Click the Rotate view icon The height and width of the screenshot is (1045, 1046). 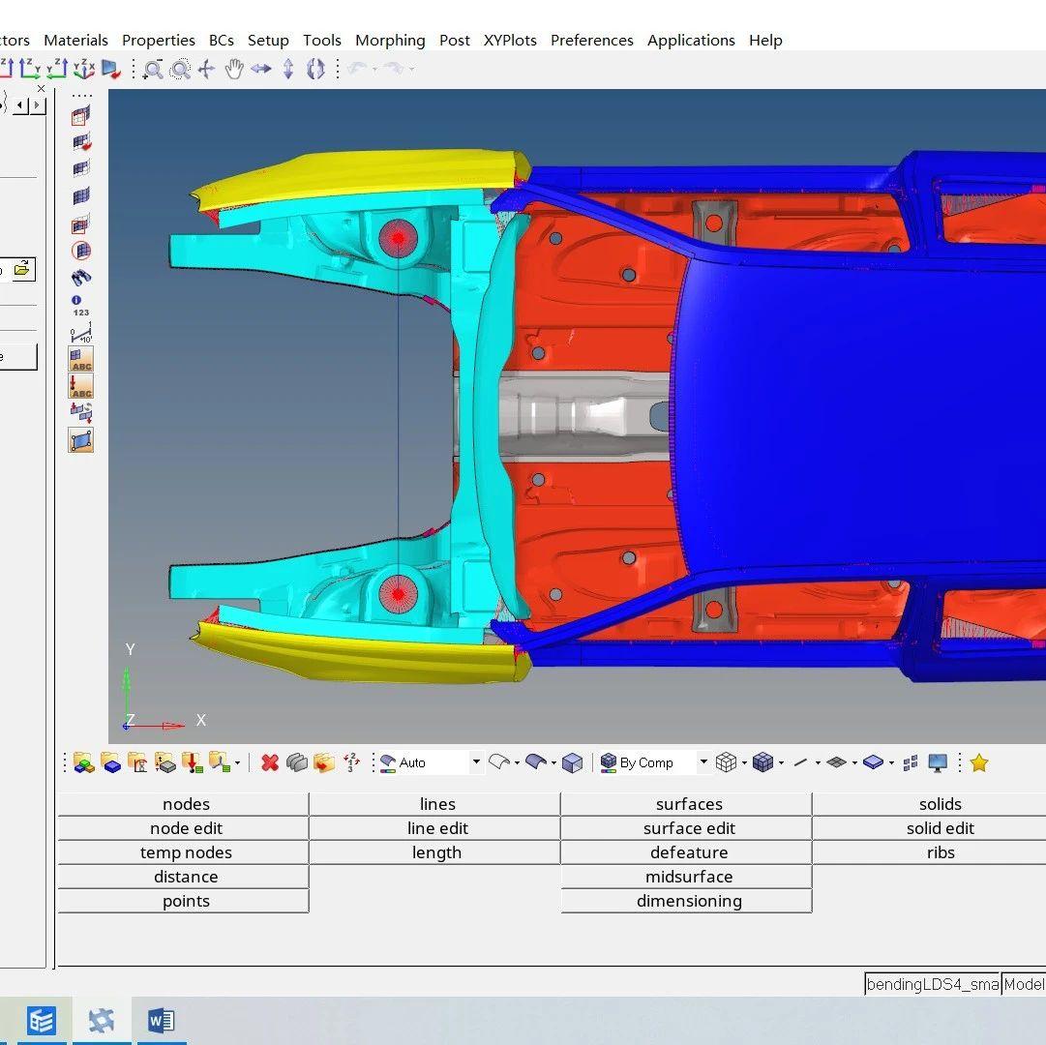pos(315,70)
